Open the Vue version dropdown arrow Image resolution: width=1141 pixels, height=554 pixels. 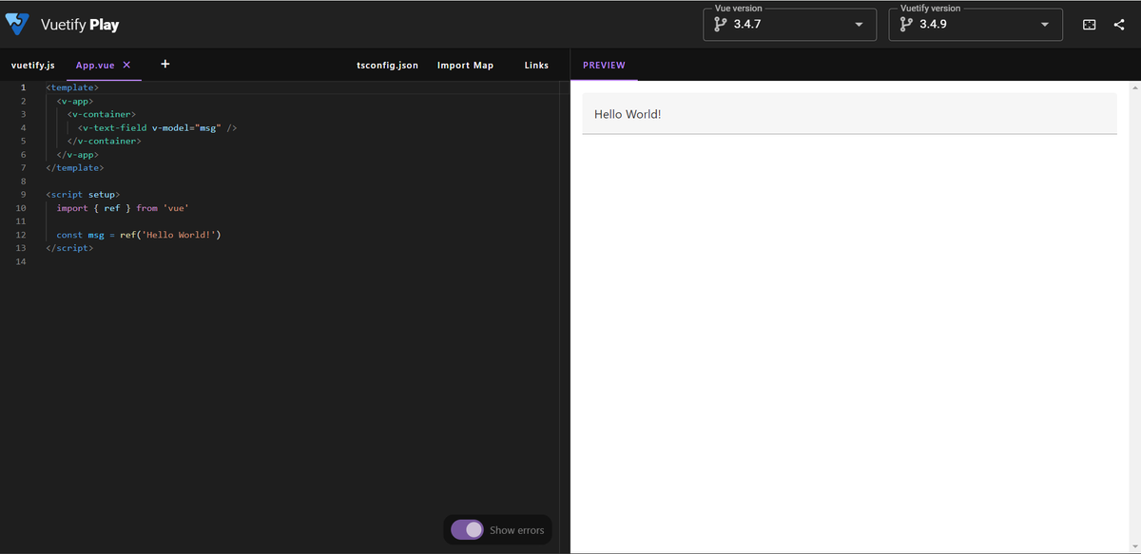click(x=859, y=25)
